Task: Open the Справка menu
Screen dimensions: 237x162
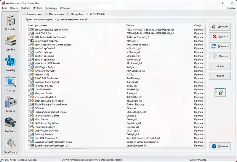Action: 231,8
